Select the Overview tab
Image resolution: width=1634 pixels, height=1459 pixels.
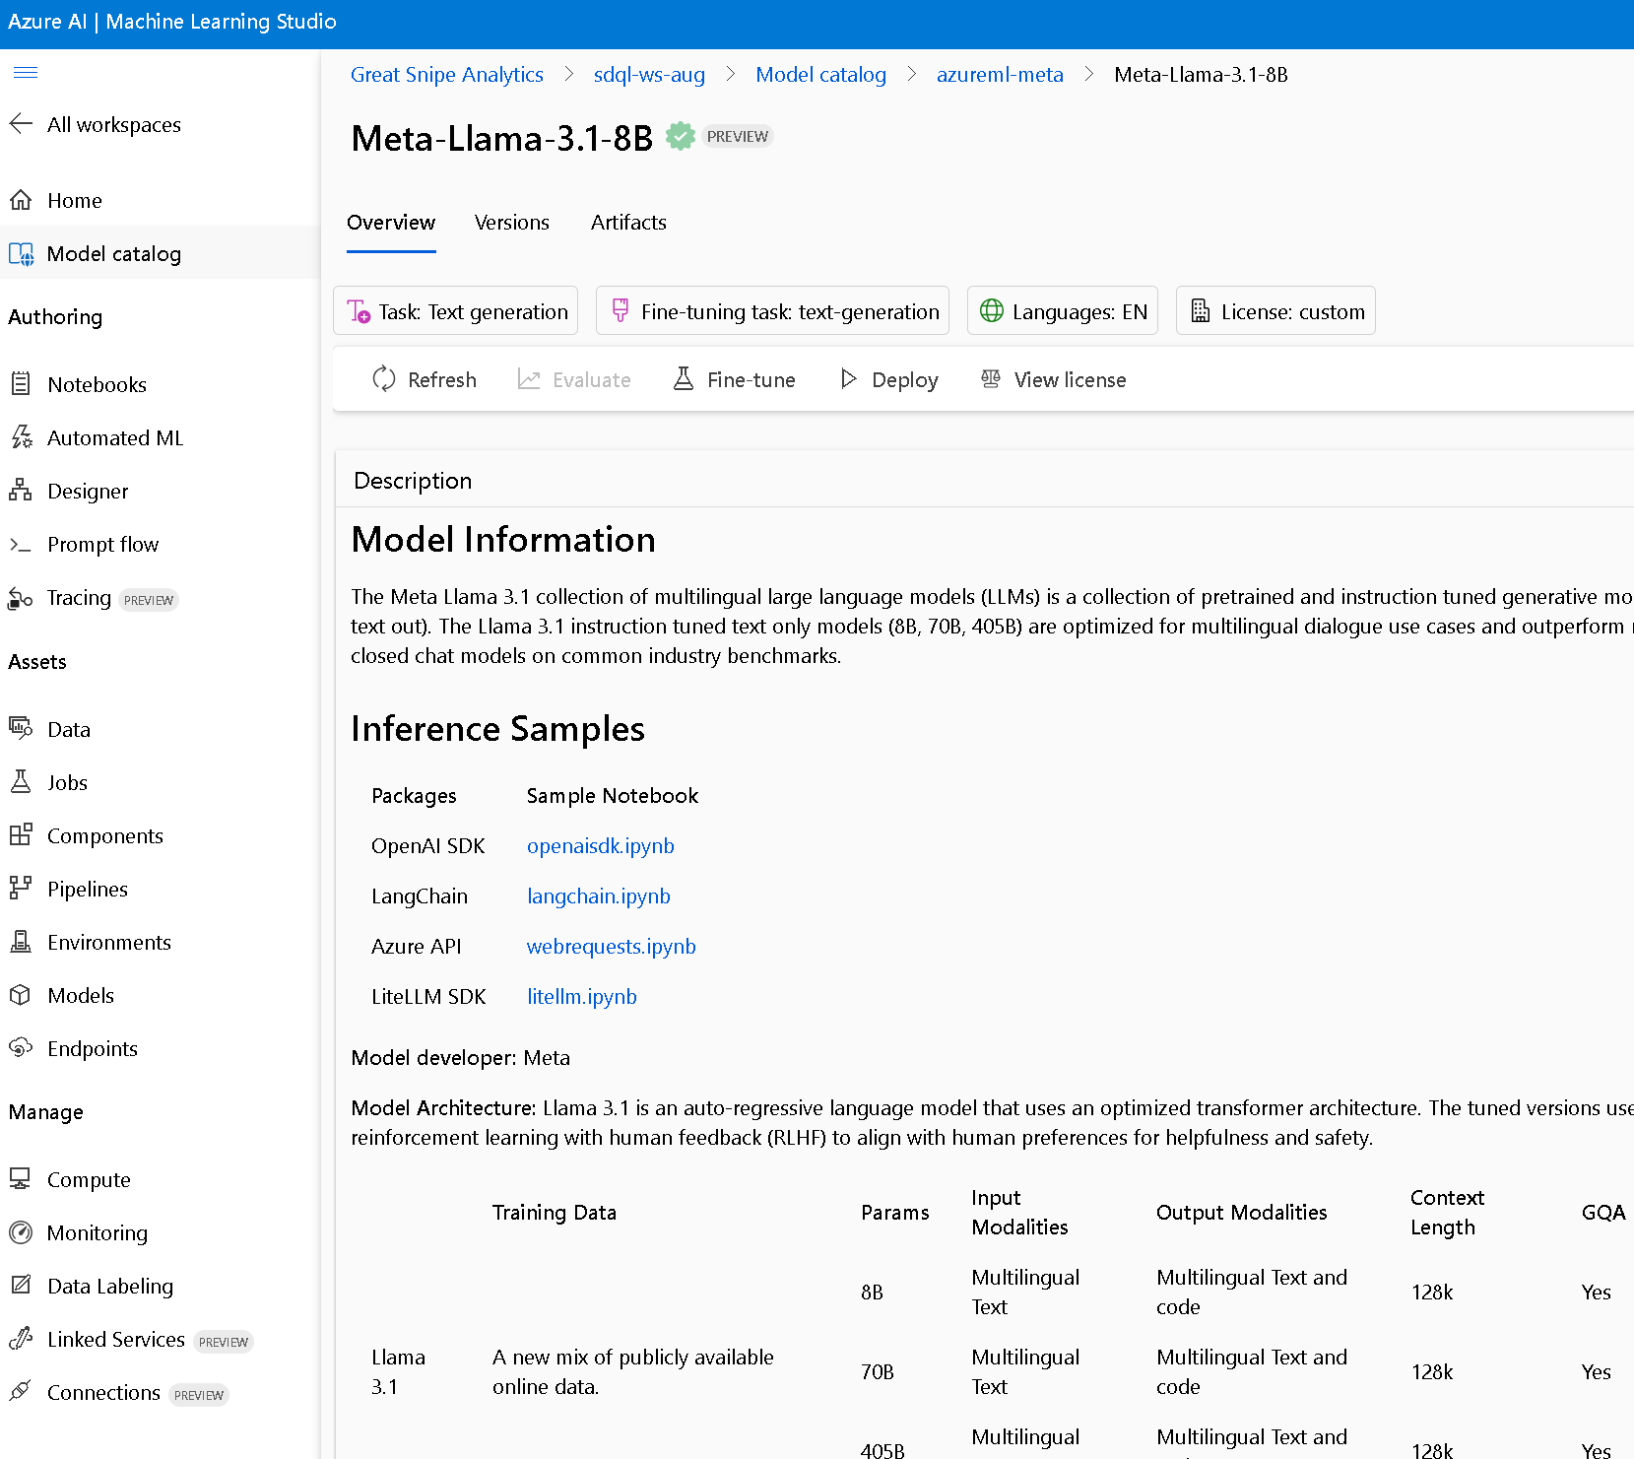pos(391,223)
